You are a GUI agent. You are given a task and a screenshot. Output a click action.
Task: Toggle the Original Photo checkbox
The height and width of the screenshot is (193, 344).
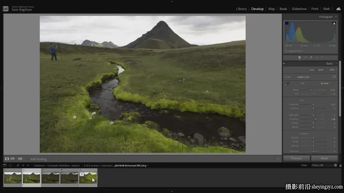tap(286, 51)
